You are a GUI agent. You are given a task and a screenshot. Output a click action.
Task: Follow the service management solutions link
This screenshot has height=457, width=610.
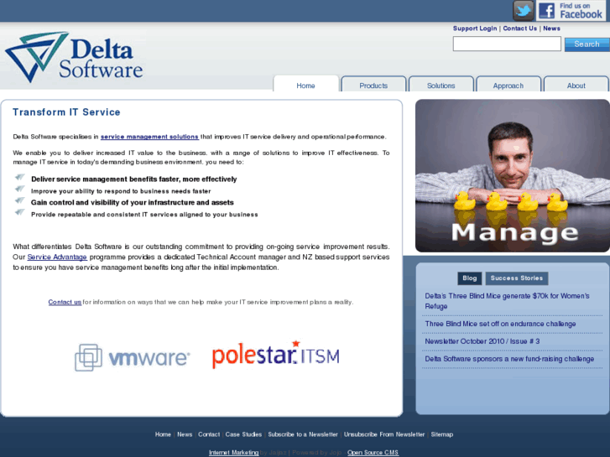pos(149,137)
